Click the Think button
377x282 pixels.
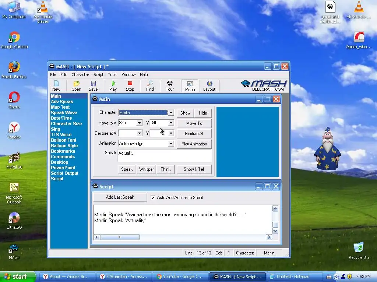pyautogui.click(x=165, y=169)
